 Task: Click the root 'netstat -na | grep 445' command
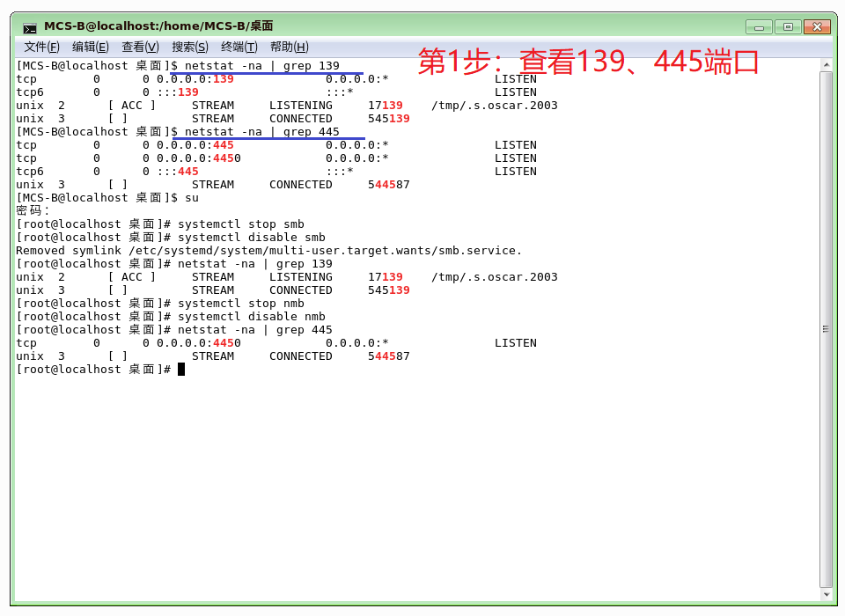pyautogui.click(x=255, y=330)
